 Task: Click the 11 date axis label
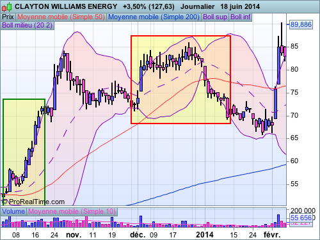point(93,235)
